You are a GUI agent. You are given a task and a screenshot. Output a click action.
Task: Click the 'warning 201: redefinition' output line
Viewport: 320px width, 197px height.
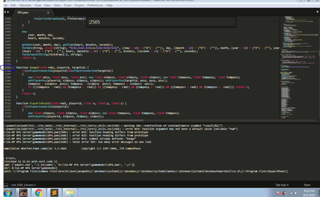[113, 126]
